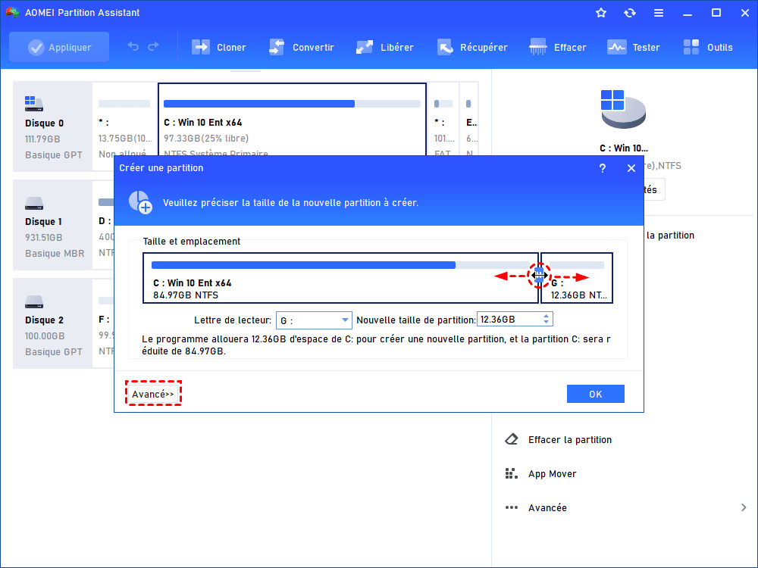The width and height of the screenshot is (758, 568).
Task: Click the Disque 0 Windows disk icon
Action: coord(34,103)
